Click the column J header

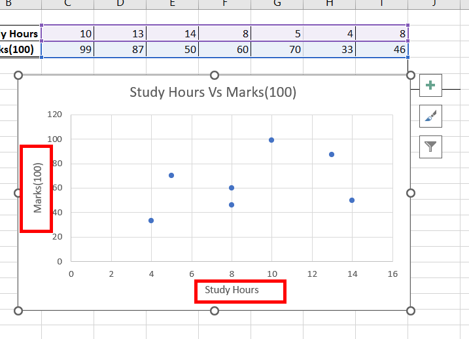434,4
